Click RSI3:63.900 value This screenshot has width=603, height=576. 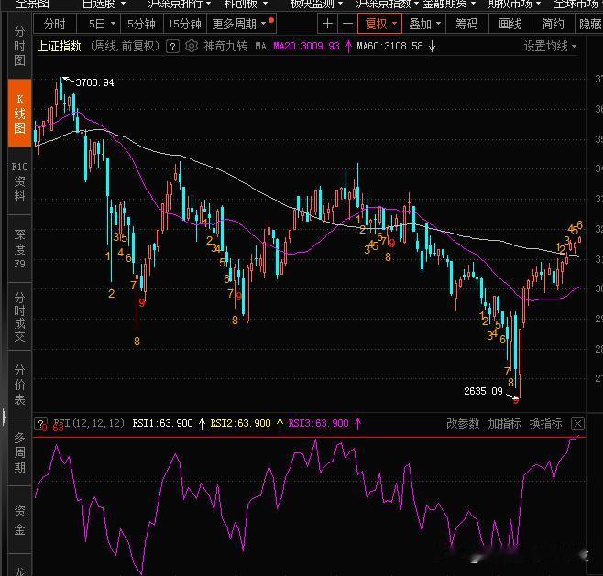318,423
